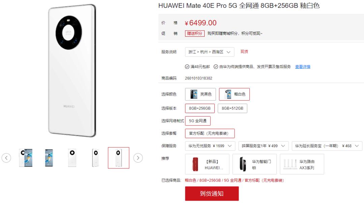Choose the 5G 全网通 network option
364x203 pixels.
click(x=198, y=121)
